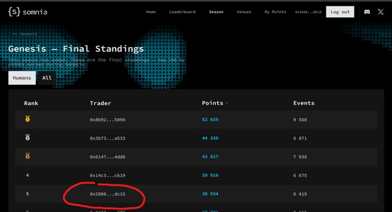The width and height of the screenshot is (392, 212).
Task: Click events value 6 419
Action: [300, 194]
